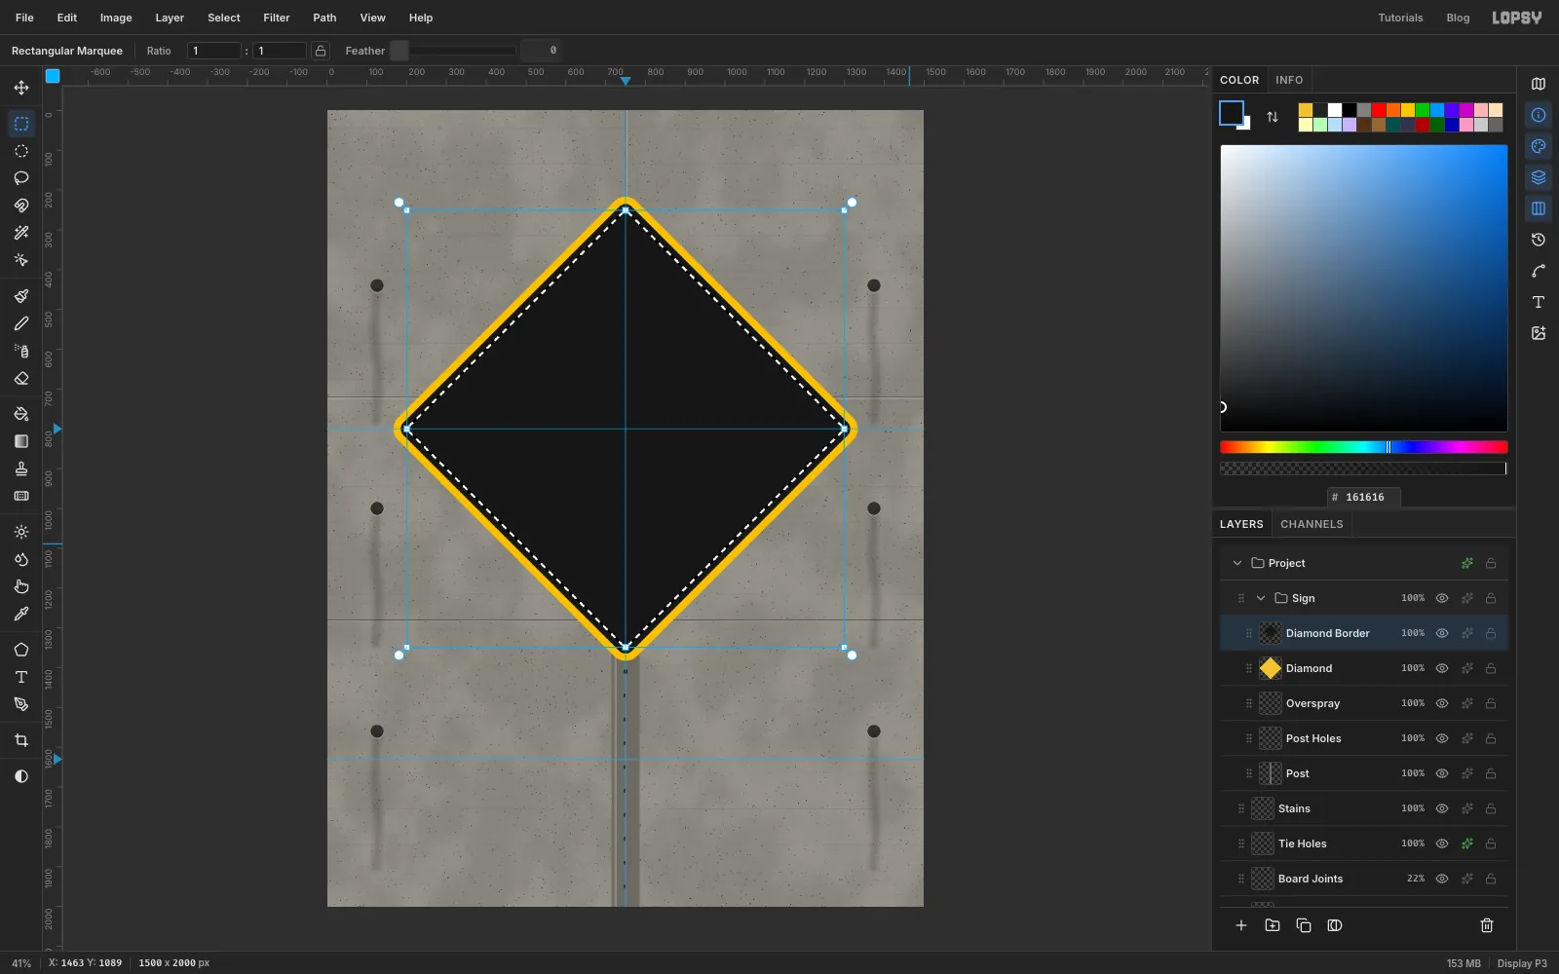This screenshot has width=1559, height=974.
Task: Hide the Diamond layer
Action: pyautogui.click(x=1442, y=668)
